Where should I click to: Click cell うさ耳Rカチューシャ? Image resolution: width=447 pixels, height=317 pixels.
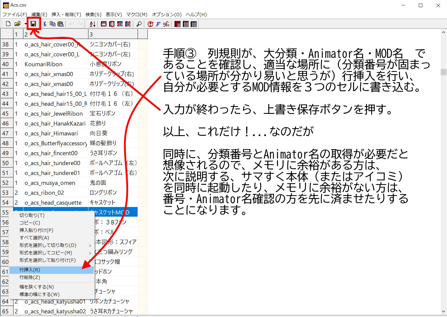pyautogui.click(x=113, y=311)
